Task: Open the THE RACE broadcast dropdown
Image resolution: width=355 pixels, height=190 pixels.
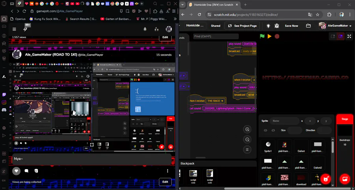Action: tap(216, 101)
